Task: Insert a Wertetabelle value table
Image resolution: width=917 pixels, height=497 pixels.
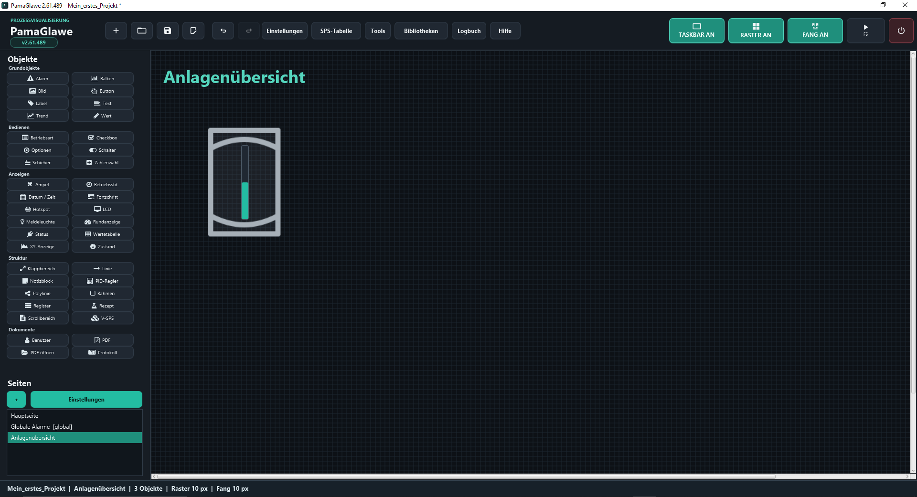Action: [103, 234]
